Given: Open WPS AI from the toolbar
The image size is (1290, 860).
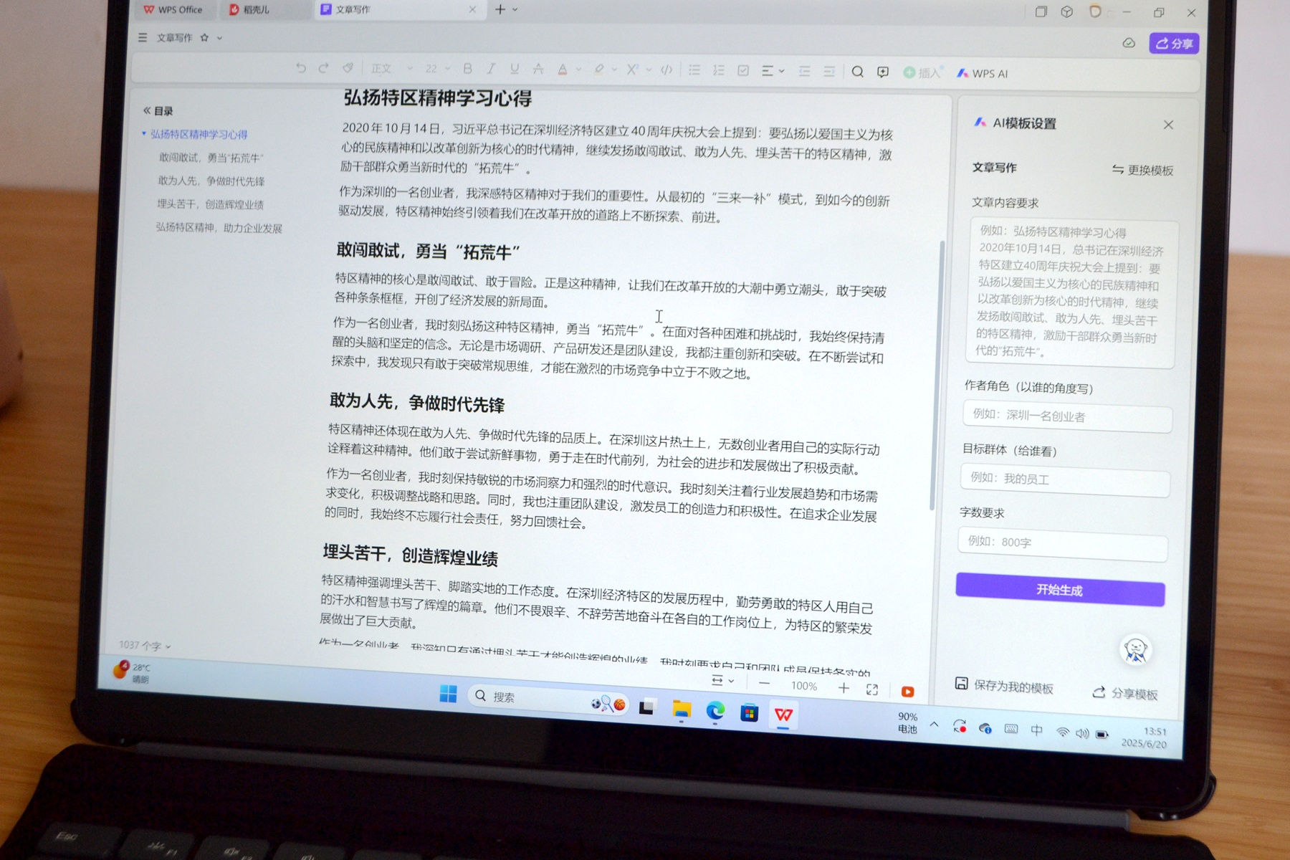Looking at the screenshot, I should (982, 73).
